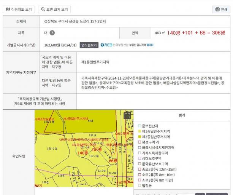This screenshot has height=195, width=233.
Task: Click the 개별공시지가(㎡당) row header
Action: (x=21, y=45)
